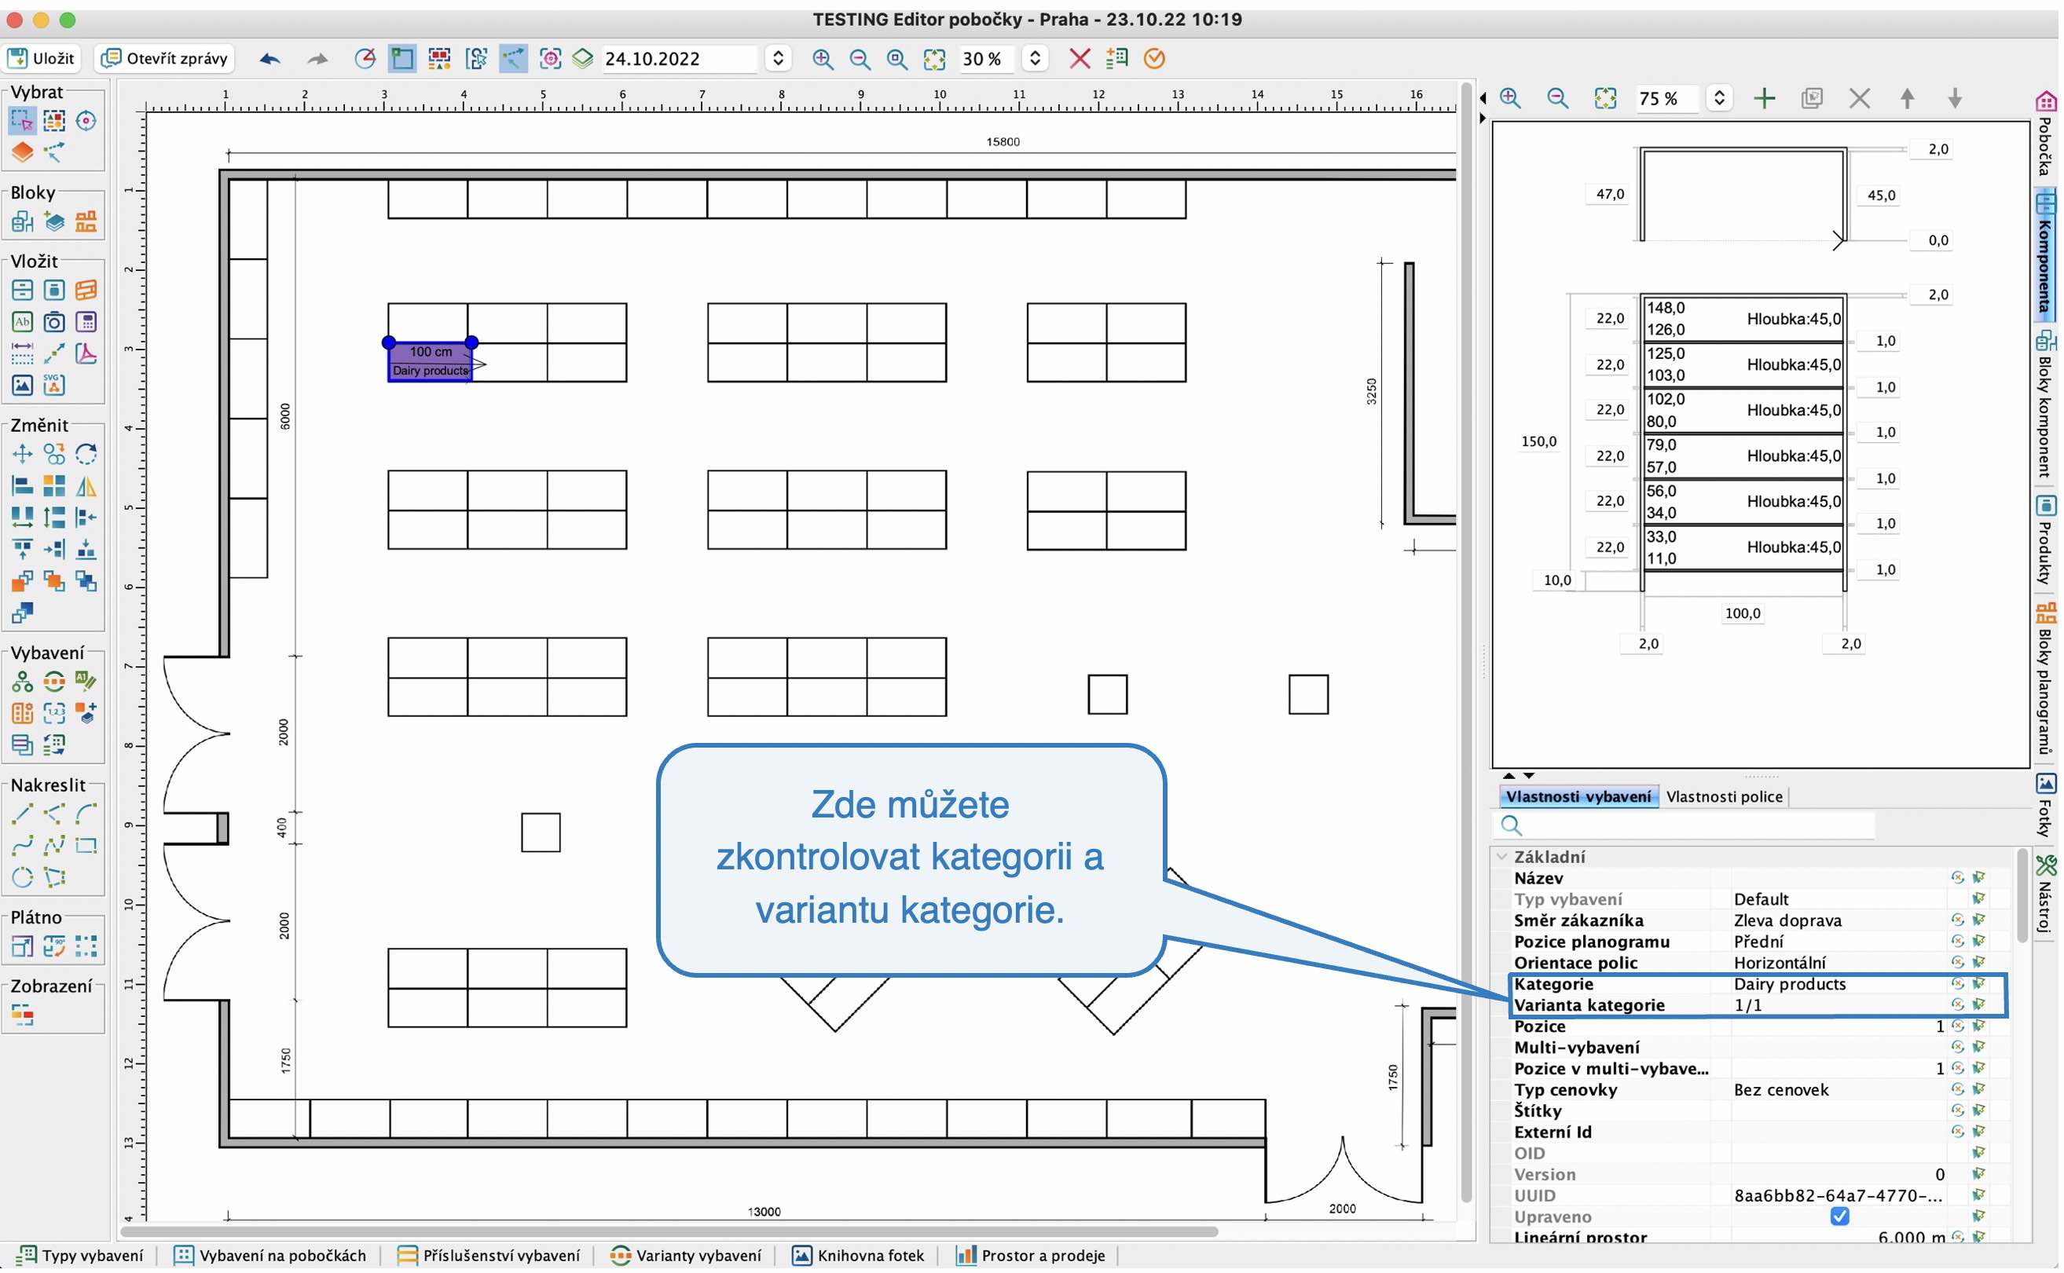Collapse the Základní properties group
Viewport: 2064px width, 1273px height.
pyautogui.click(x=1501, y=856)
